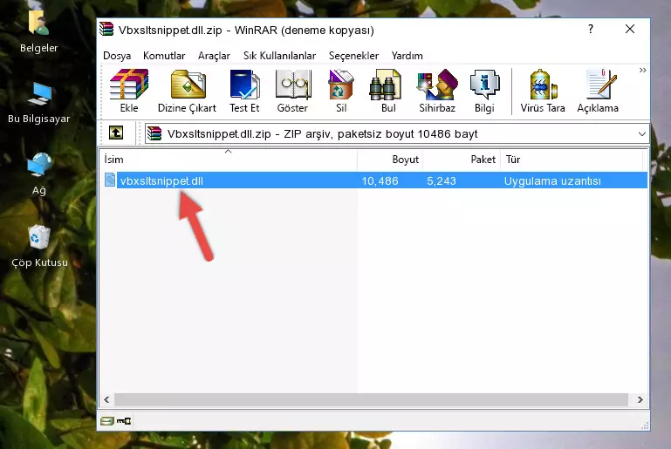Select the vbxsltsnippet.dll file row
The width and height of the screenshot is (671, 449).
point(374,180)
